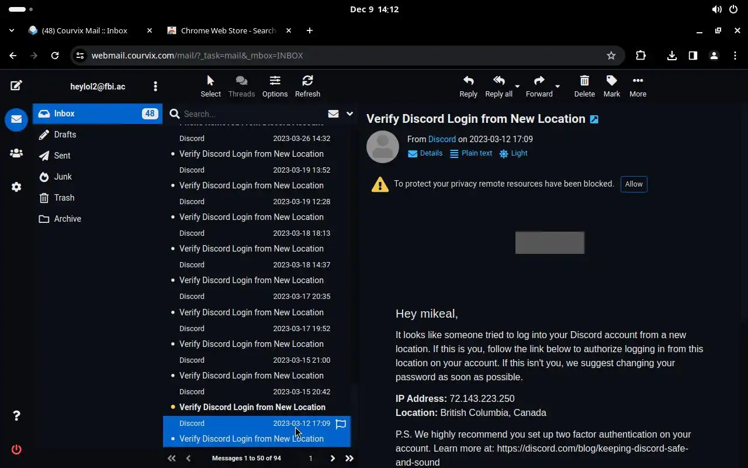Screen dimensions: 748x468
Task: Open the Inbox folder
Action: tap(98, 113)
